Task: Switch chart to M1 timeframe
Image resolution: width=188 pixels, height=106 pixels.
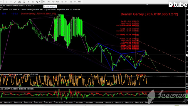Action: pyautogui.click(x=44, y=2)
